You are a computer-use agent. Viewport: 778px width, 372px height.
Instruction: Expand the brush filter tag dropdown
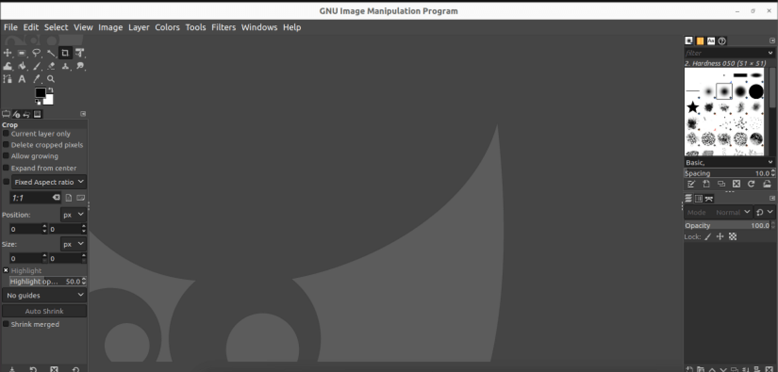point(770,53)
